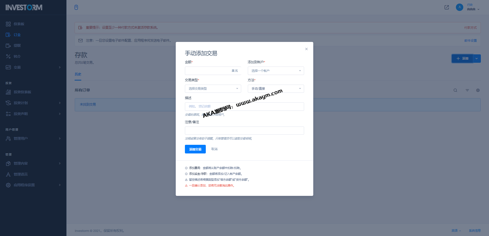This screenshot has width=489, height=236.
Task: Click the user avatar icon in header
Action: (459, 7)
